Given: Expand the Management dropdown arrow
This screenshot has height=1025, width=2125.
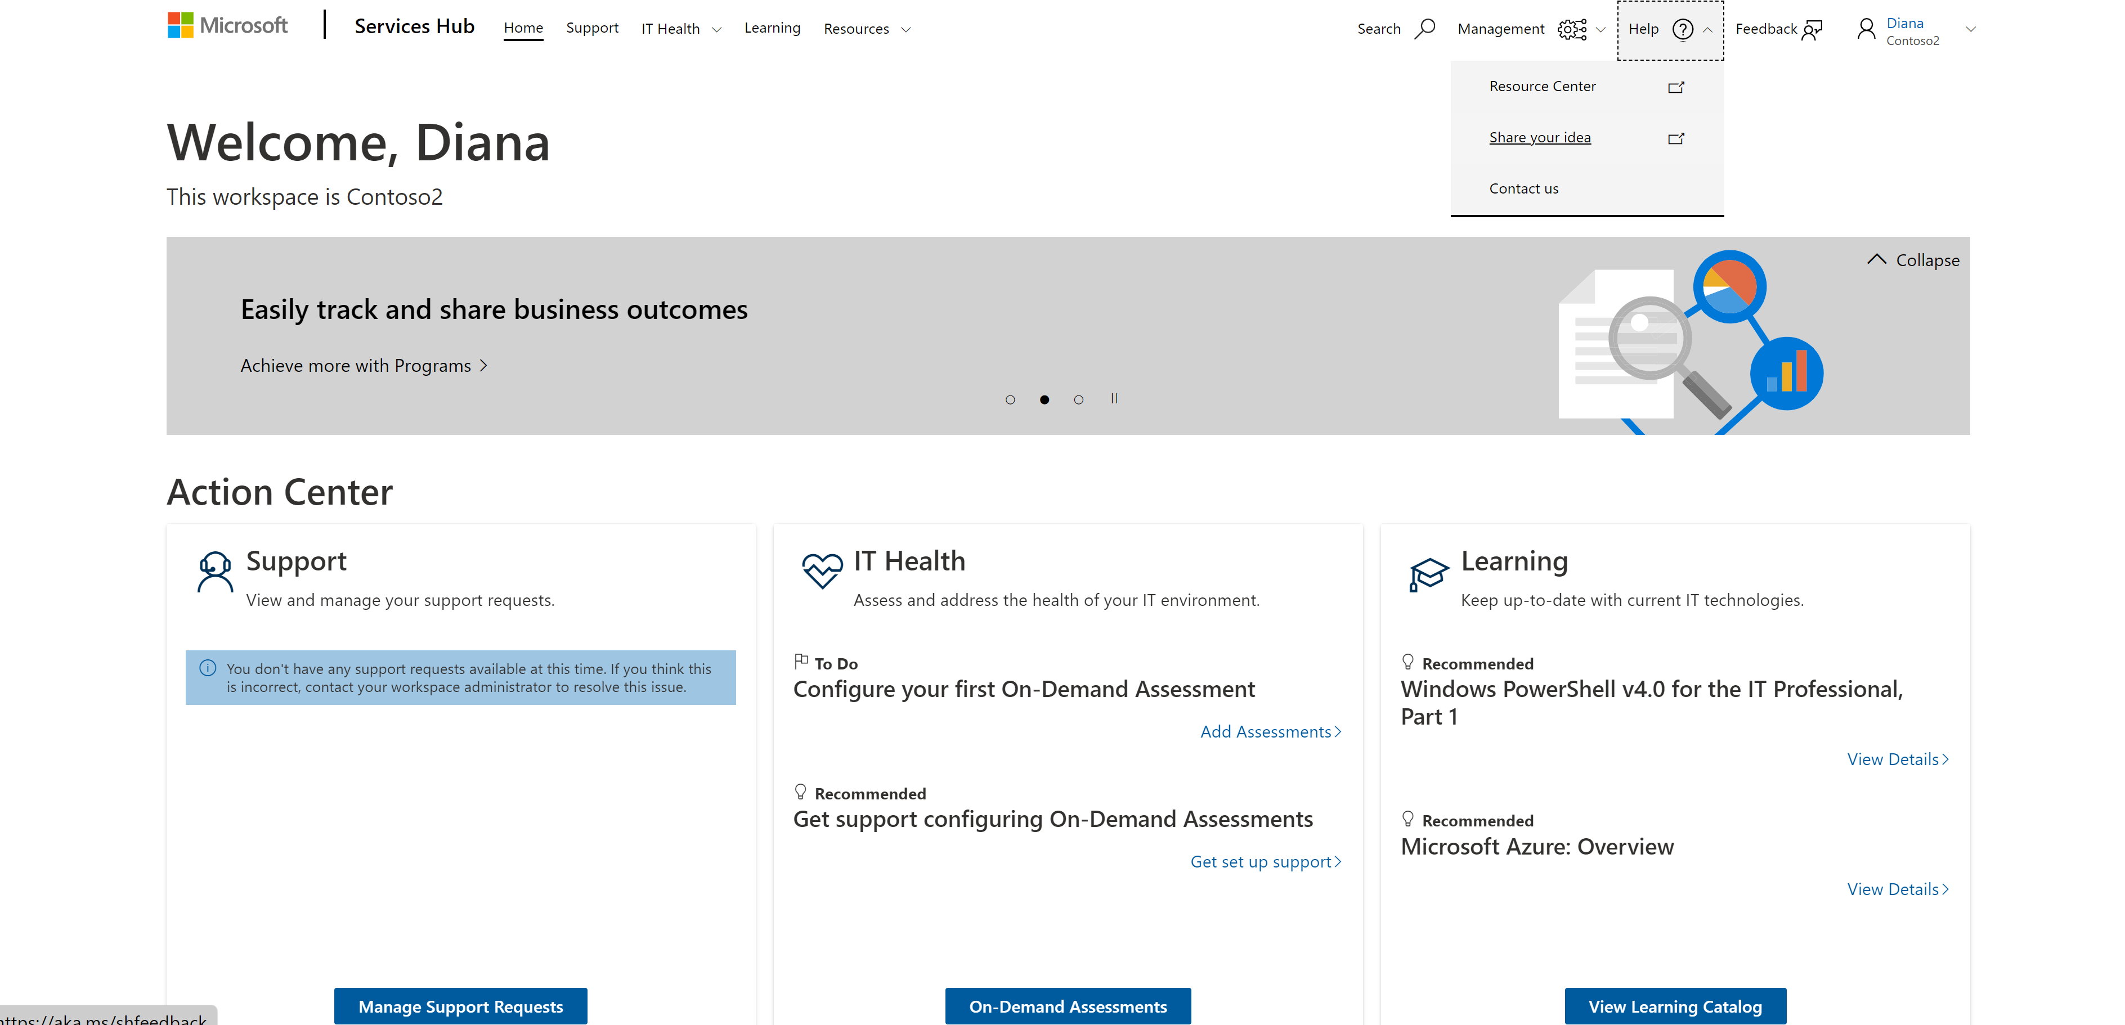Looking at the screenshot, I should click(1601, 30).
